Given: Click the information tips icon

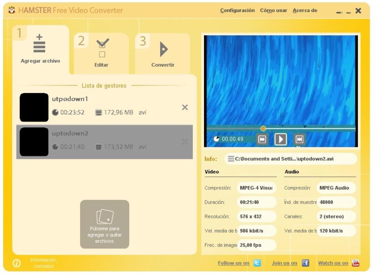Looking at the screenshot, I should 17,263.
